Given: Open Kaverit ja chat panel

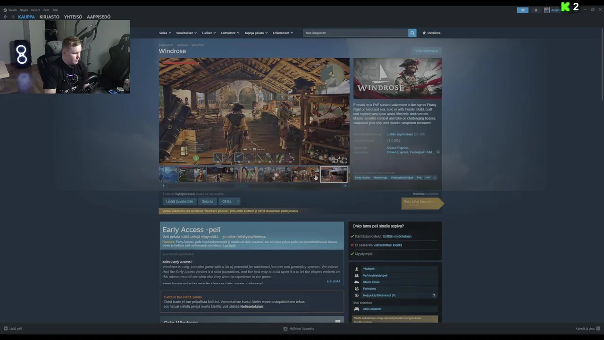Looking at the screenshot, I should (587, 329).
